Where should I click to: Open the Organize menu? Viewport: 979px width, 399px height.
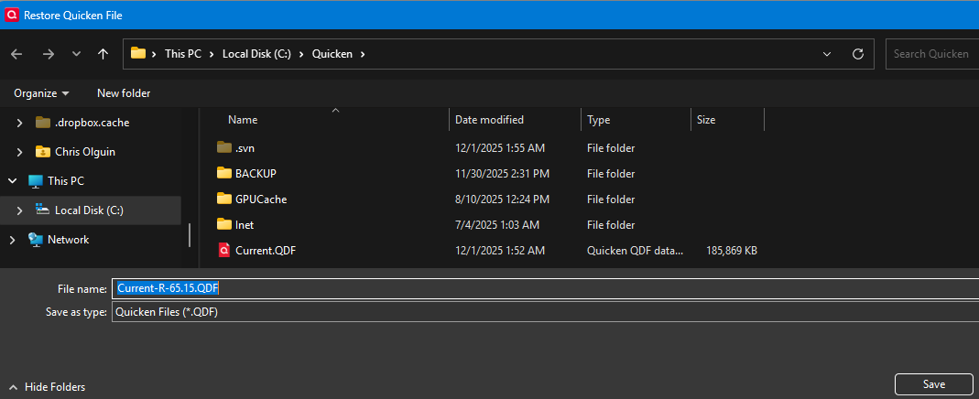coord(42,93)
